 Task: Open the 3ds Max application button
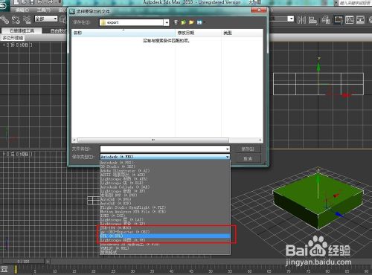coord(4,5)
